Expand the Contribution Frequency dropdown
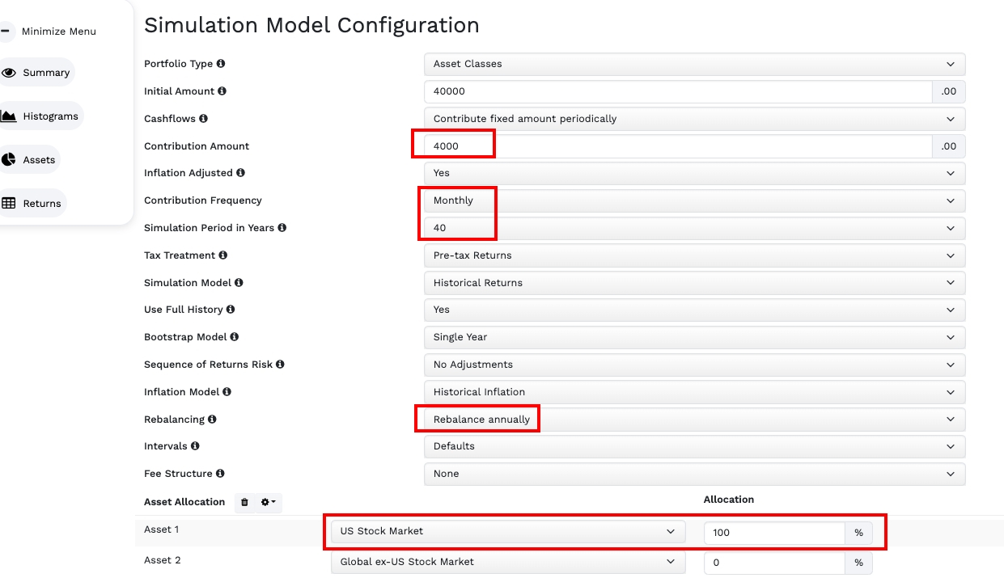 coord(694,200)
